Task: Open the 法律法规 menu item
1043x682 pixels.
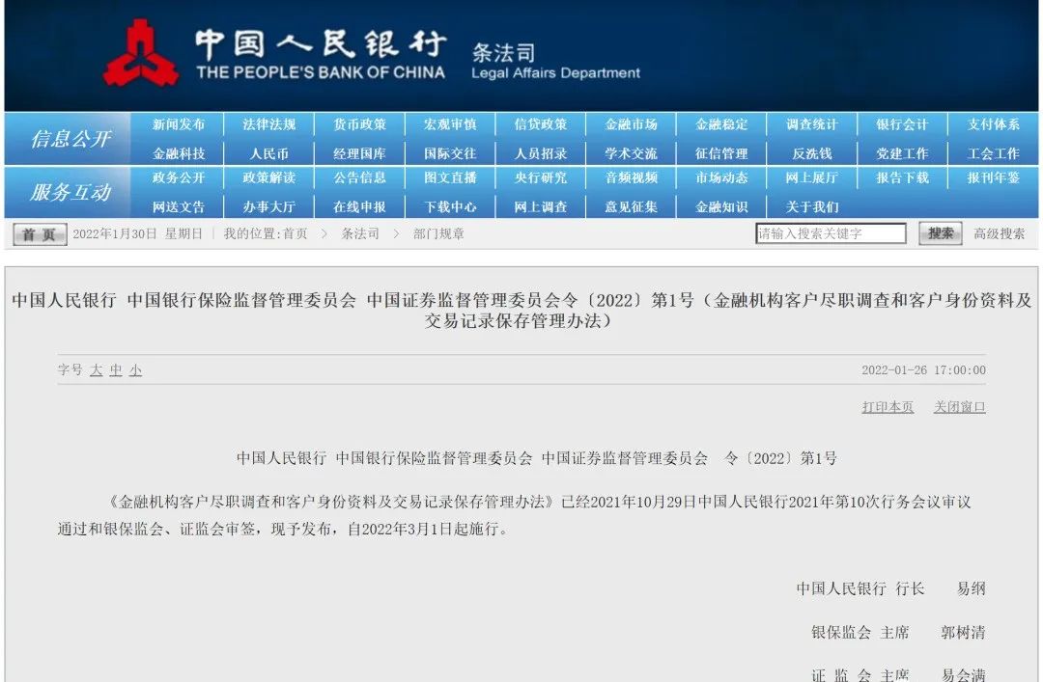Action: pyautogui.click(x=268, y=124)
